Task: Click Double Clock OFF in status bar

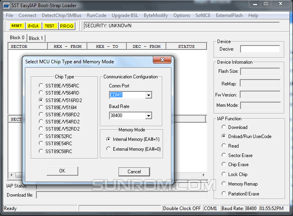Action: tap(182, 208)
